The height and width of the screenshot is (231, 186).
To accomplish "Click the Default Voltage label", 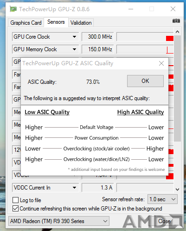I will point(96,127).
